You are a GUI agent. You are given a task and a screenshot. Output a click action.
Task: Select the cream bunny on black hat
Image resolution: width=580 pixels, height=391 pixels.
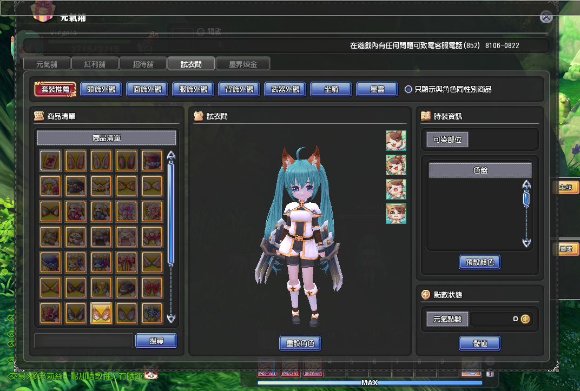[x=101, y=211]
